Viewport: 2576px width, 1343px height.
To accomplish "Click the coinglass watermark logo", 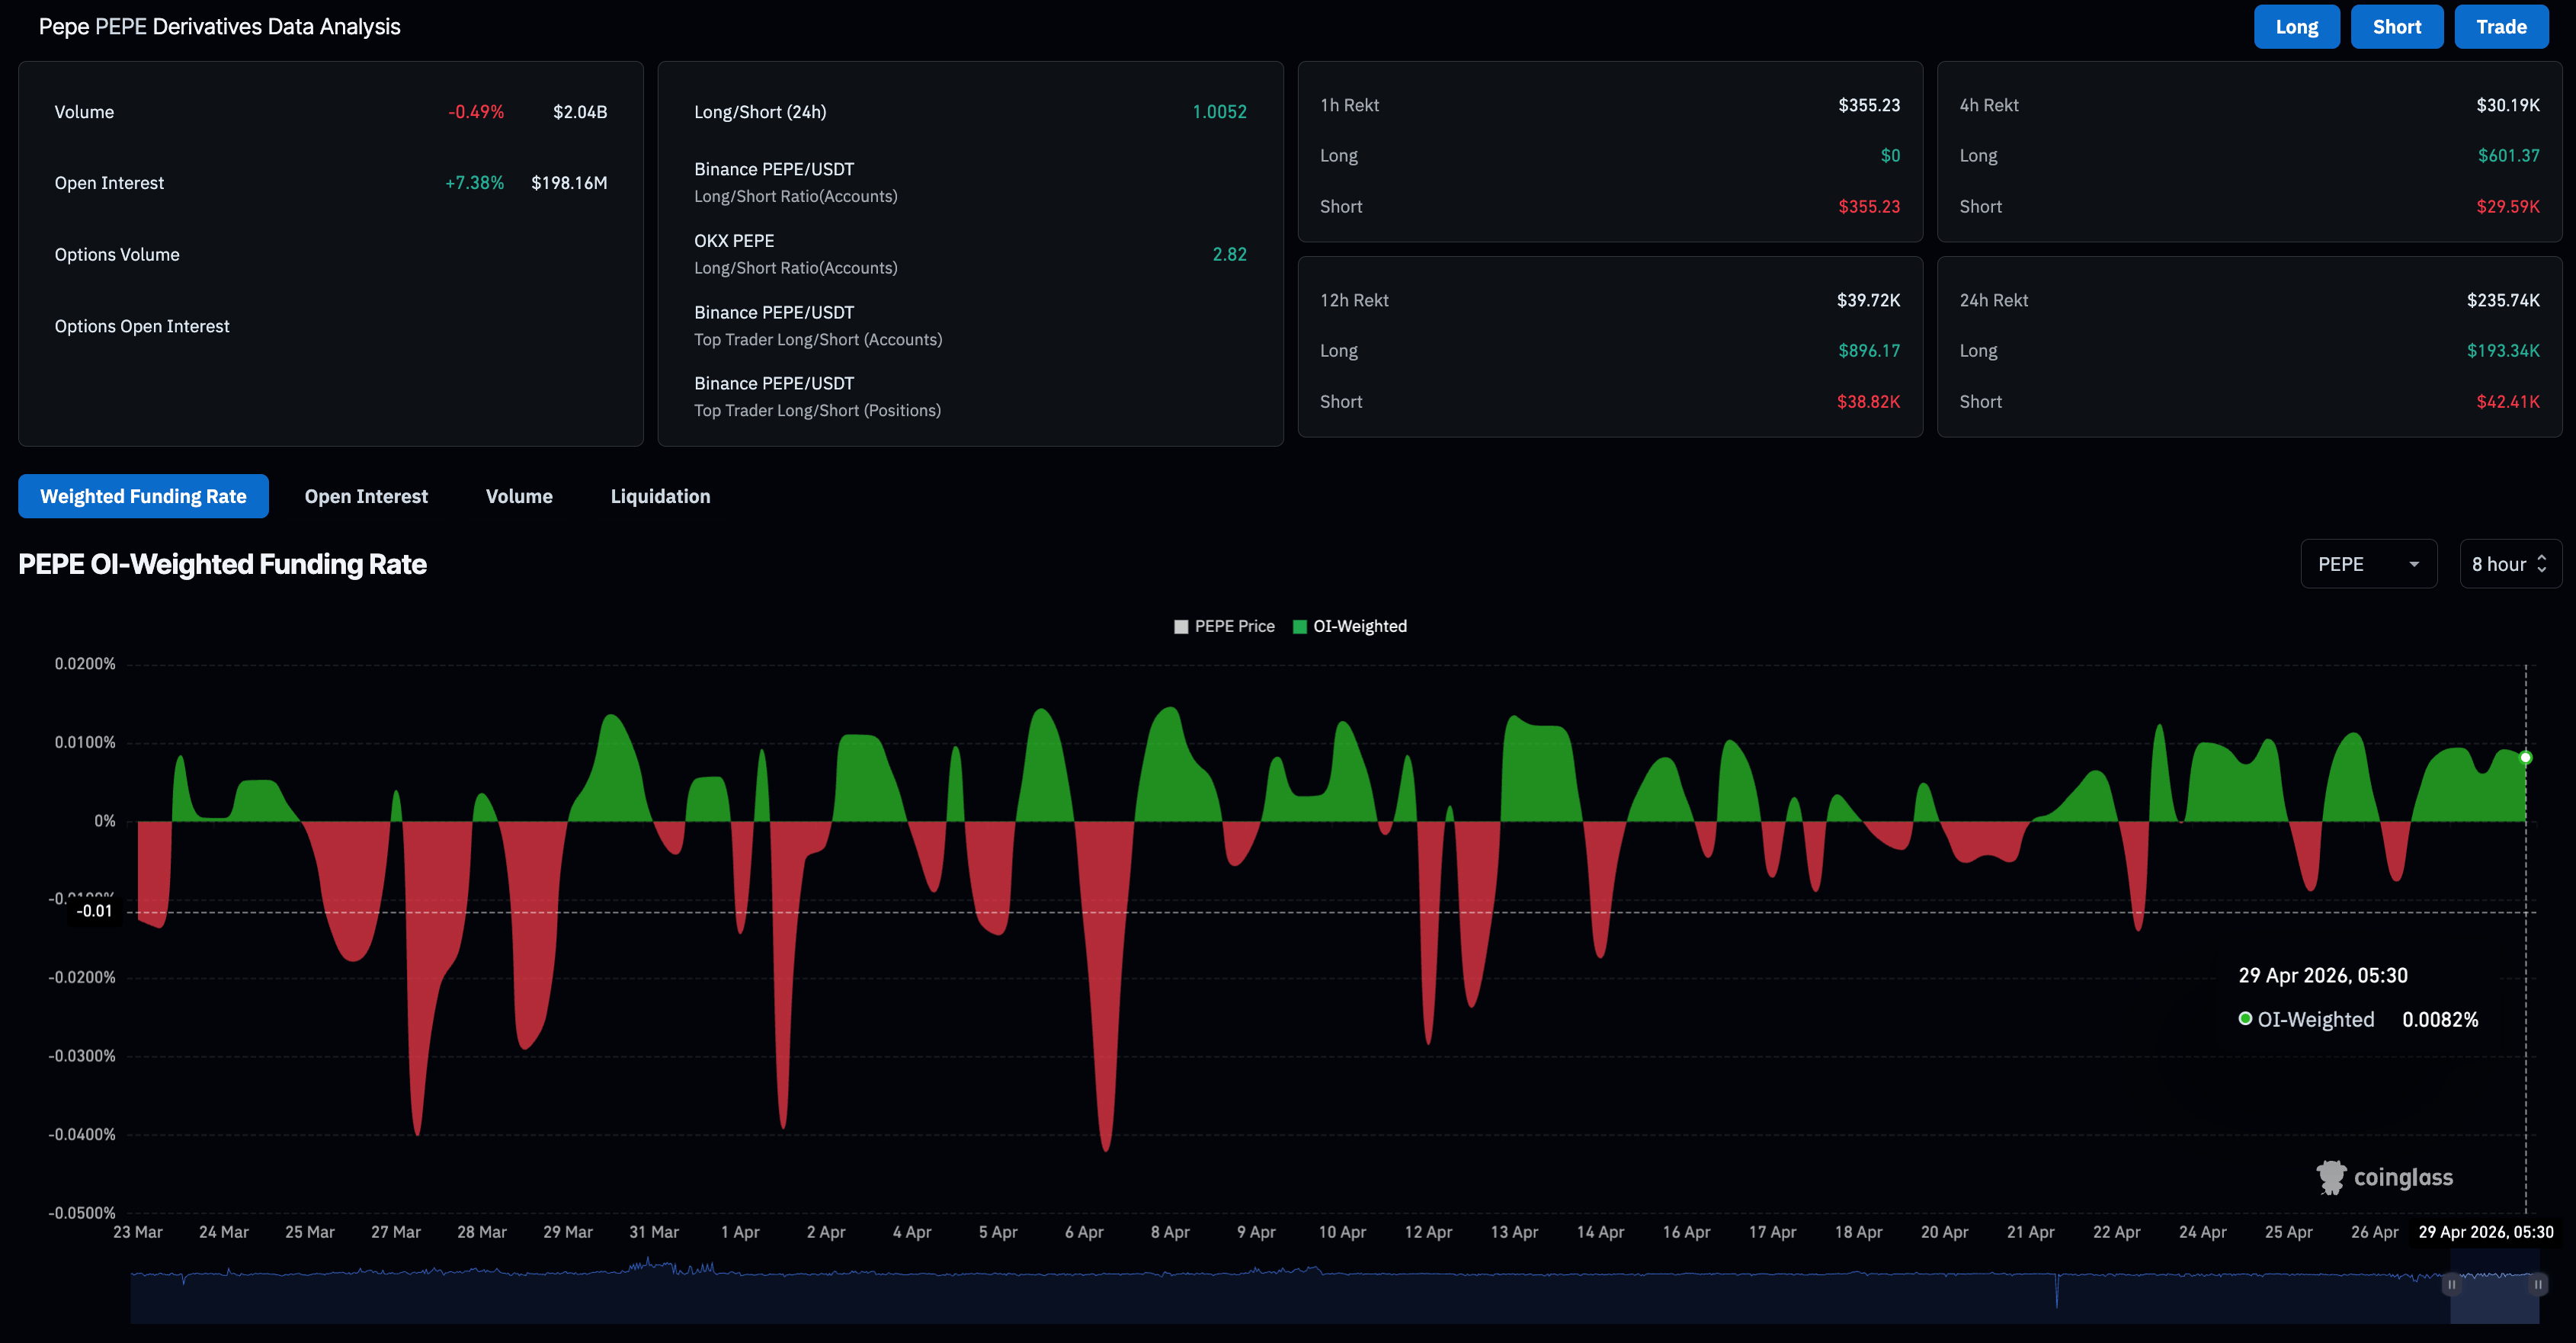I will [2384, 1177].
